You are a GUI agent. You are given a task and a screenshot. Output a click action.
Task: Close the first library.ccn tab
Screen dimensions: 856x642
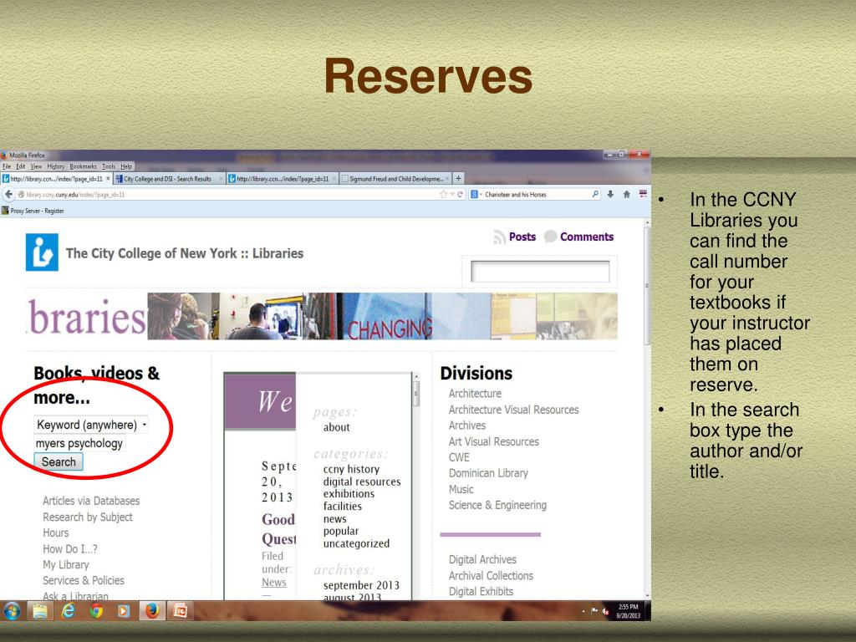(108, 179)
